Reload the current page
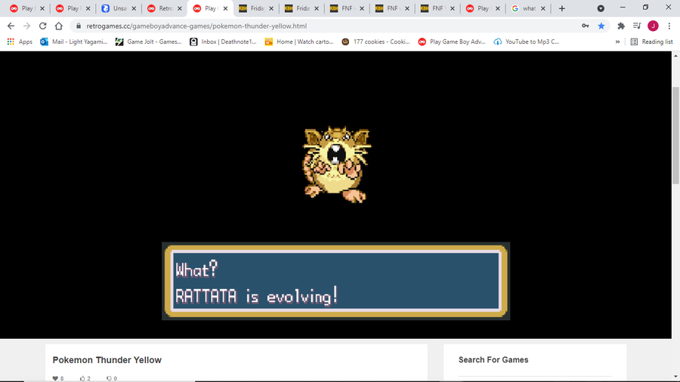Viewport: 680px width, 382px height. tap(42, 26)
